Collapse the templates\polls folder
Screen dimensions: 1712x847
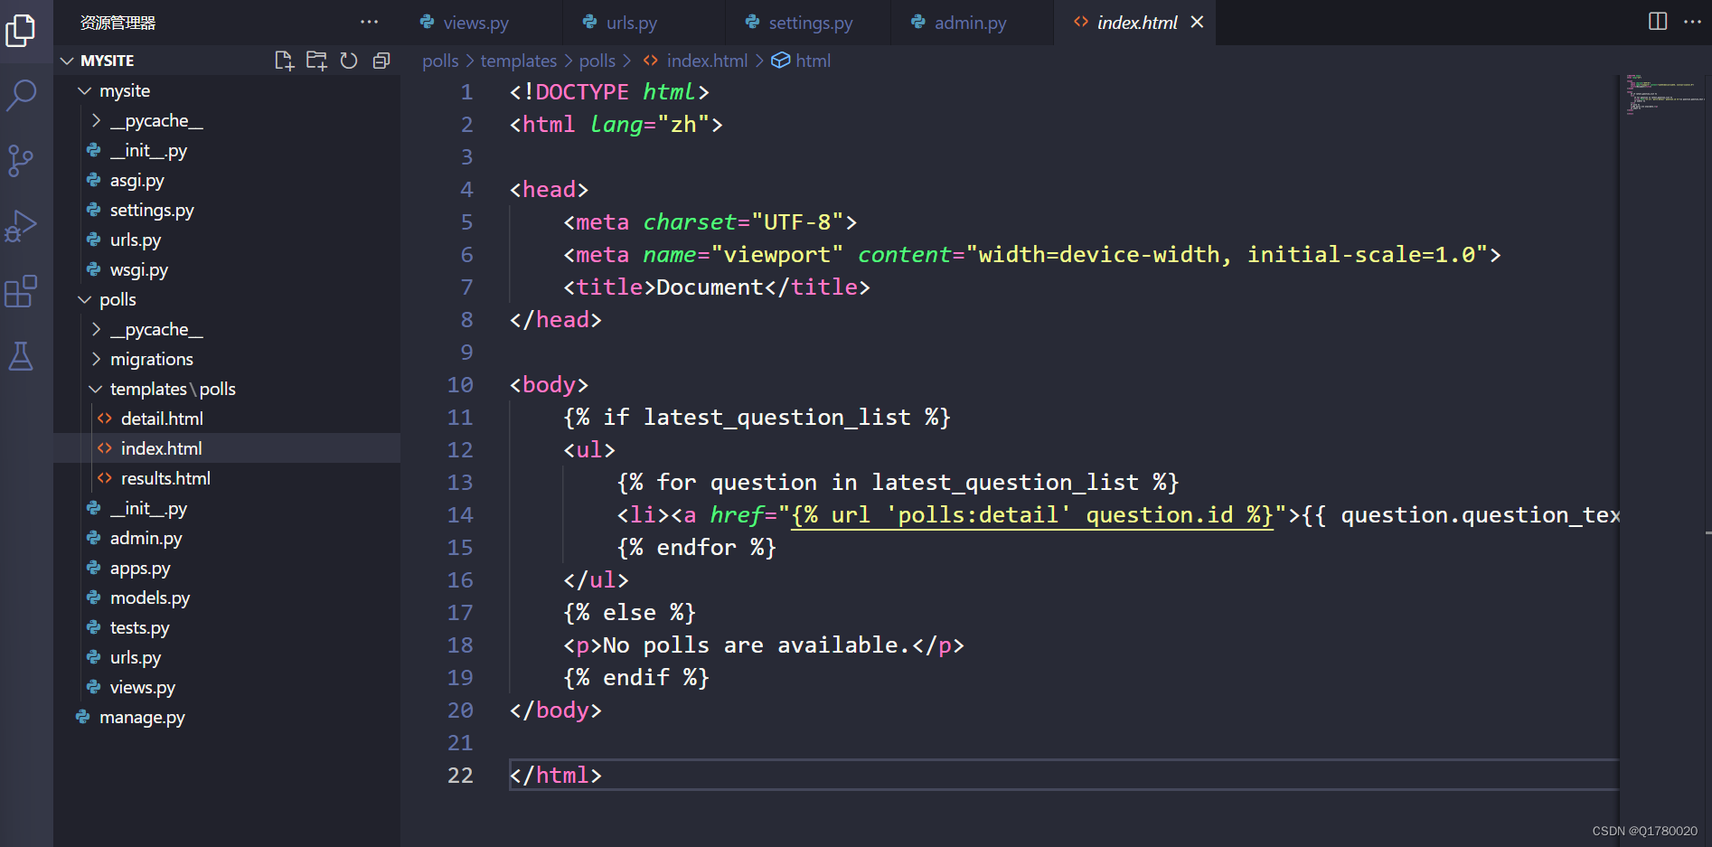(x=227, y=389)
